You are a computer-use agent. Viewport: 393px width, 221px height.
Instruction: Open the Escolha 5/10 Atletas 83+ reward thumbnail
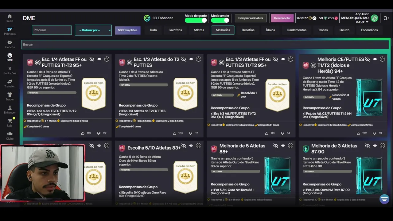(x=185, y=177)
